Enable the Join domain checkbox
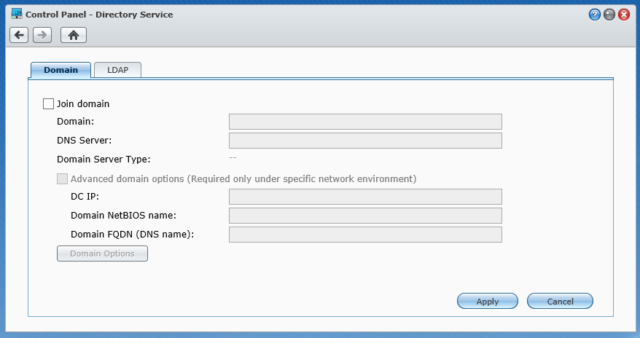Screen dimensions: 640x338 click(x=49, y=104)
